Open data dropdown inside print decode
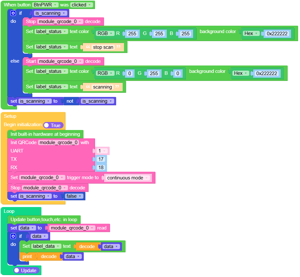Image resolution: width=300 pixels, height=277 pixels. (x=73, y=256)
